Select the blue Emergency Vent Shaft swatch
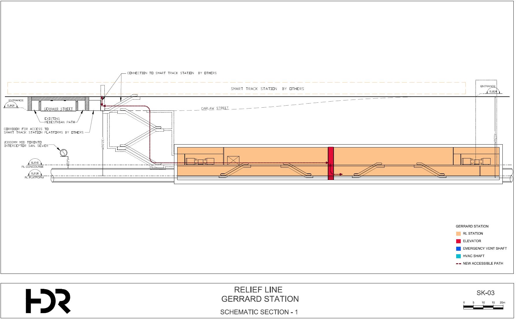Screen dimensions: 516x320 pos(458,249)
